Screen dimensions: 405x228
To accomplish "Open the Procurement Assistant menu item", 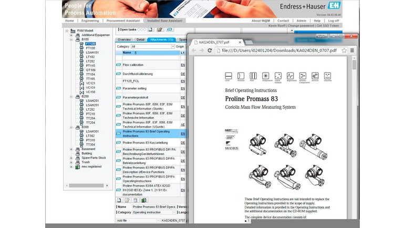I will point(123,20).
